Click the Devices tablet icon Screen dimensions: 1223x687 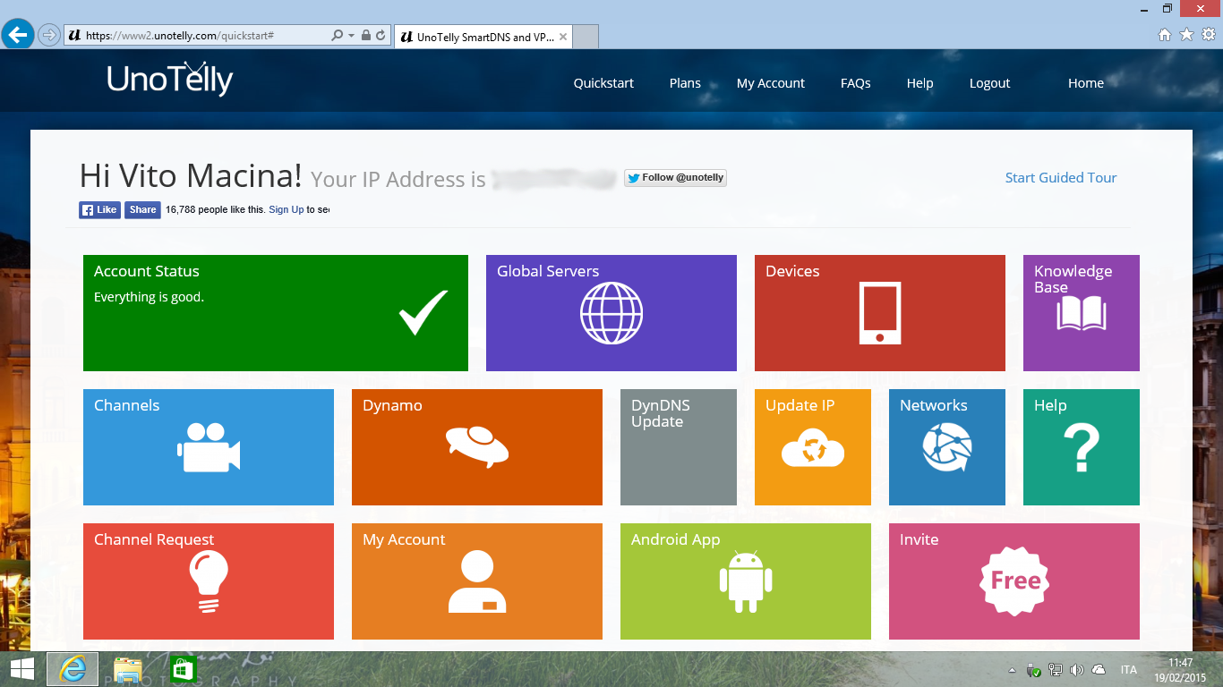click(x=880, y=313)
